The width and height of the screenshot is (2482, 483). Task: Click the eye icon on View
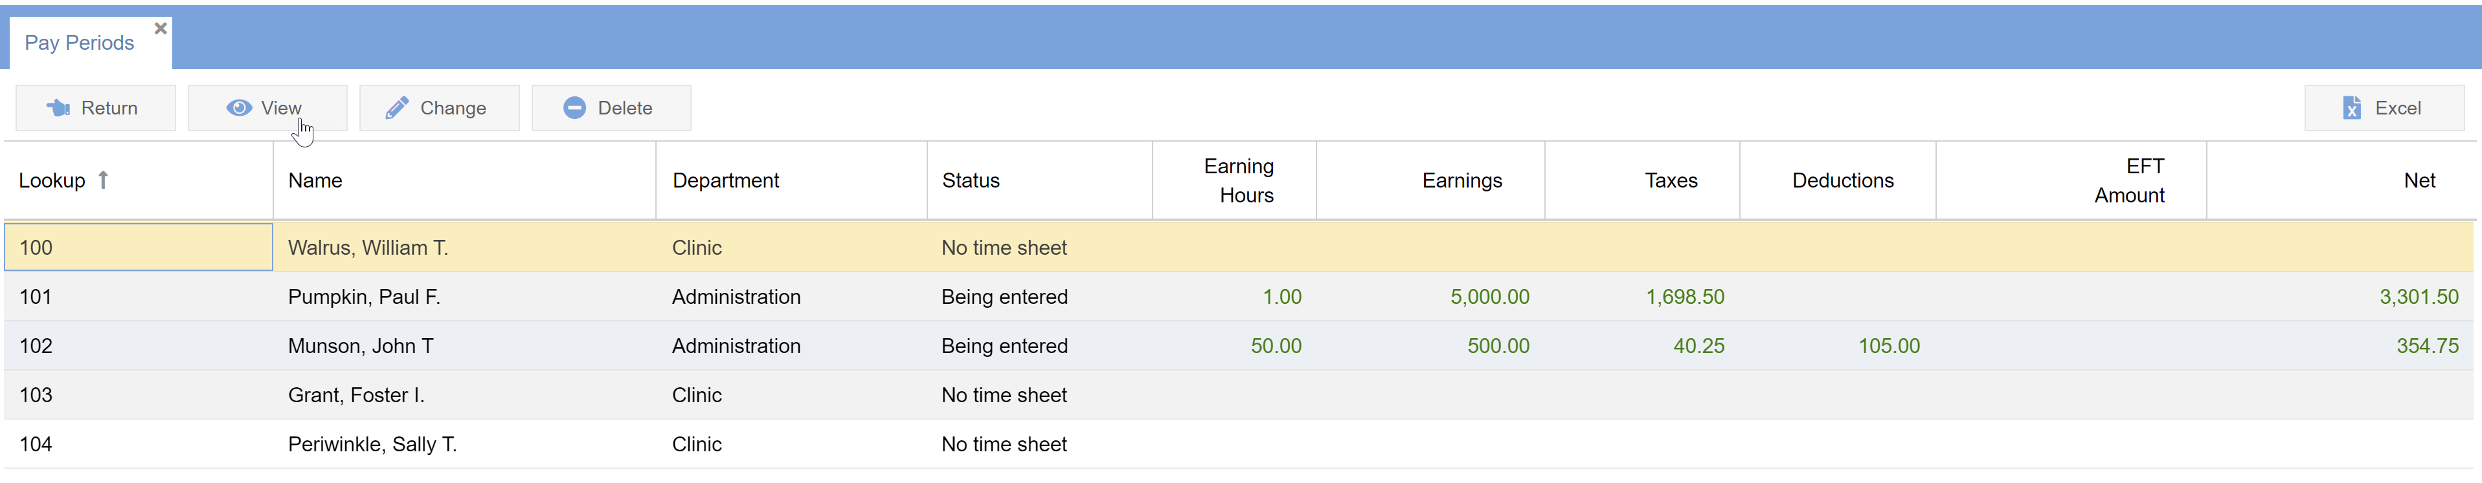click(x=239, y=108)
